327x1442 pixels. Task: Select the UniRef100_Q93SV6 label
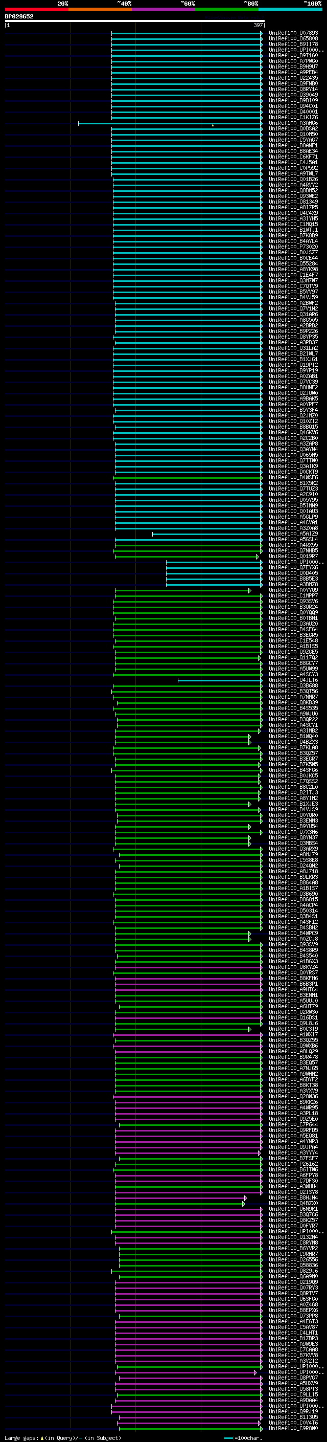coord(293,601)
